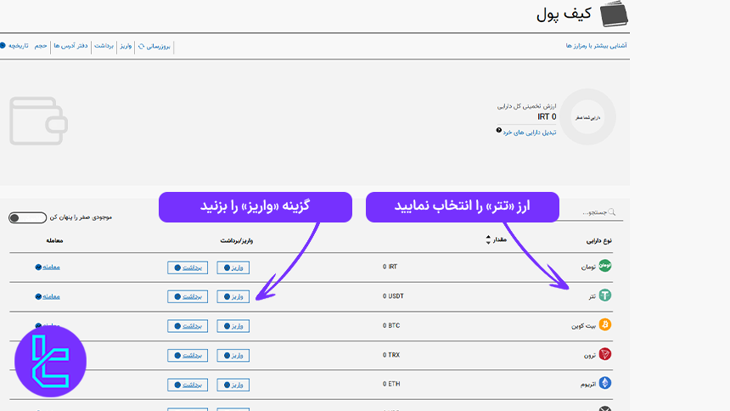Toggle the hide zero balances switch
730x411 pixels.
tap(27, 217)
